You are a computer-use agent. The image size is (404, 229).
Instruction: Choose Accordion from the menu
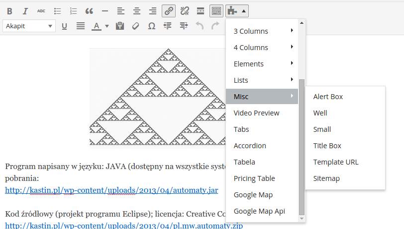[x=262, y=146]
